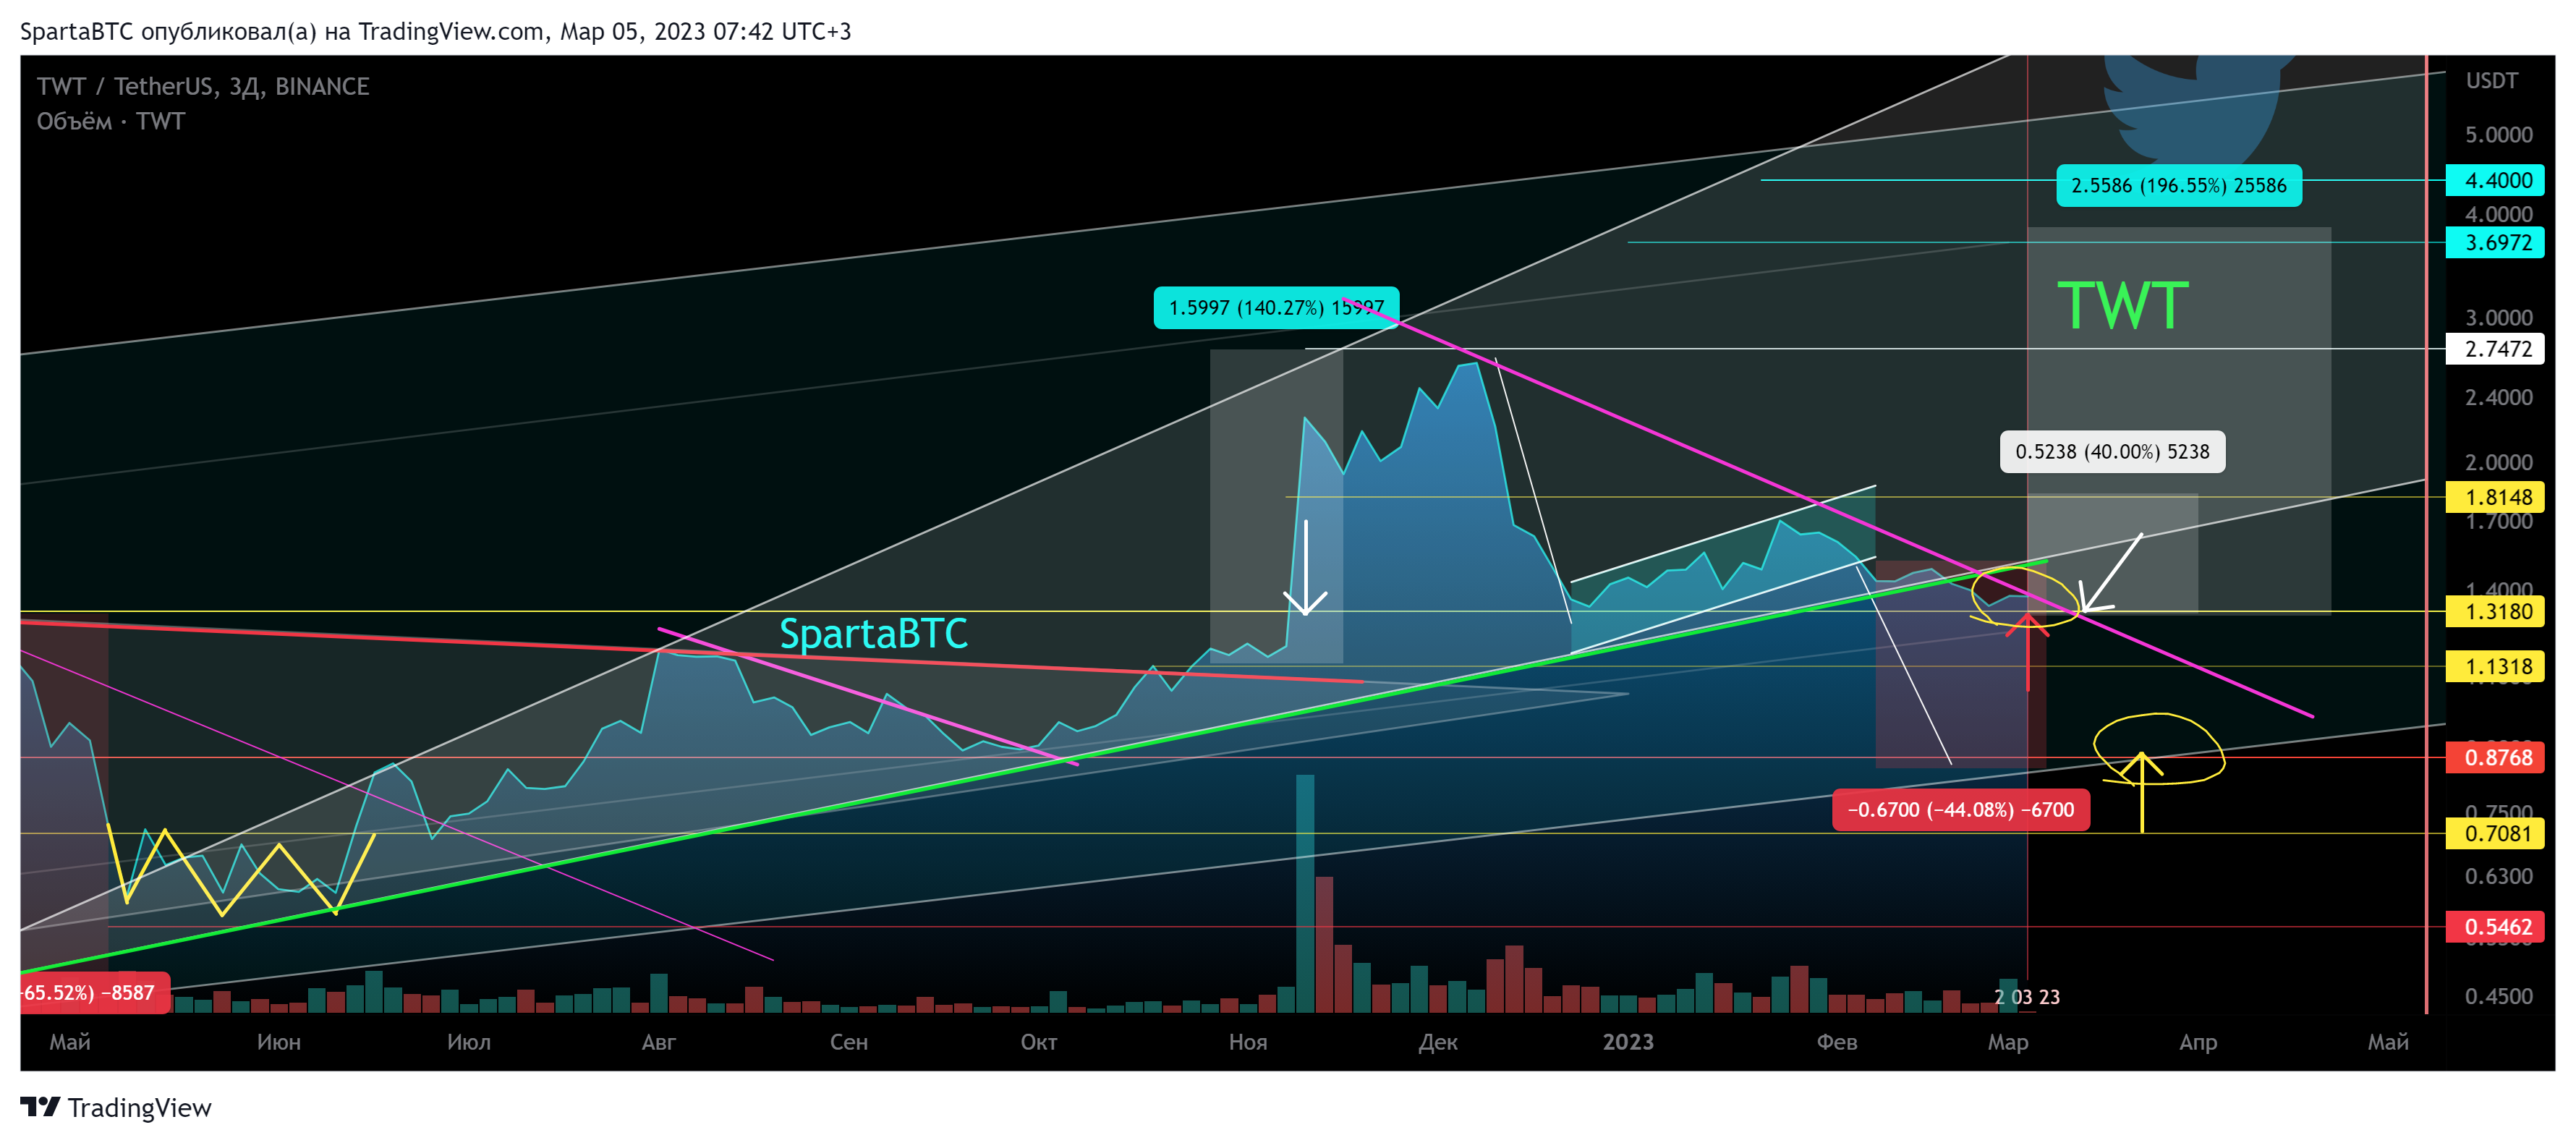This screenshot has height=1143, width=2576.
Task: Click the TradingView wordmark text
Action: pyautogui.click(x=140, y=1108)
